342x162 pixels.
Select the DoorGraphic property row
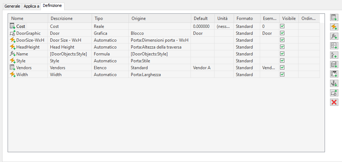pyautogui.click(x=28, y=33)
